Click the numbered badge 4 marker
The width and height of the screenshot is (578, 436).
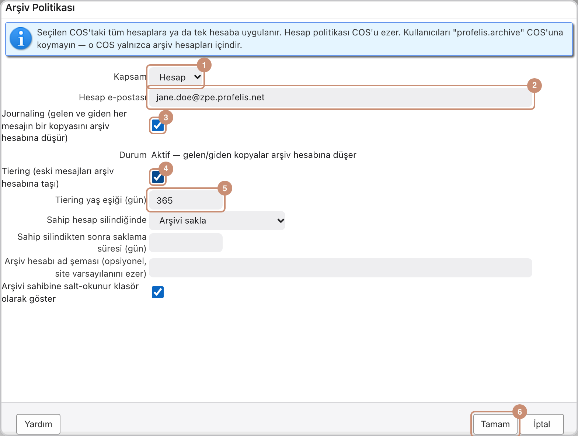point(166,169)
